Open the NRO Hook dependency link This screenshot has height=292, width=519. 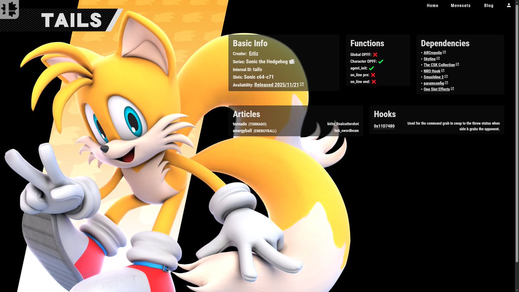tap(432, 71)
